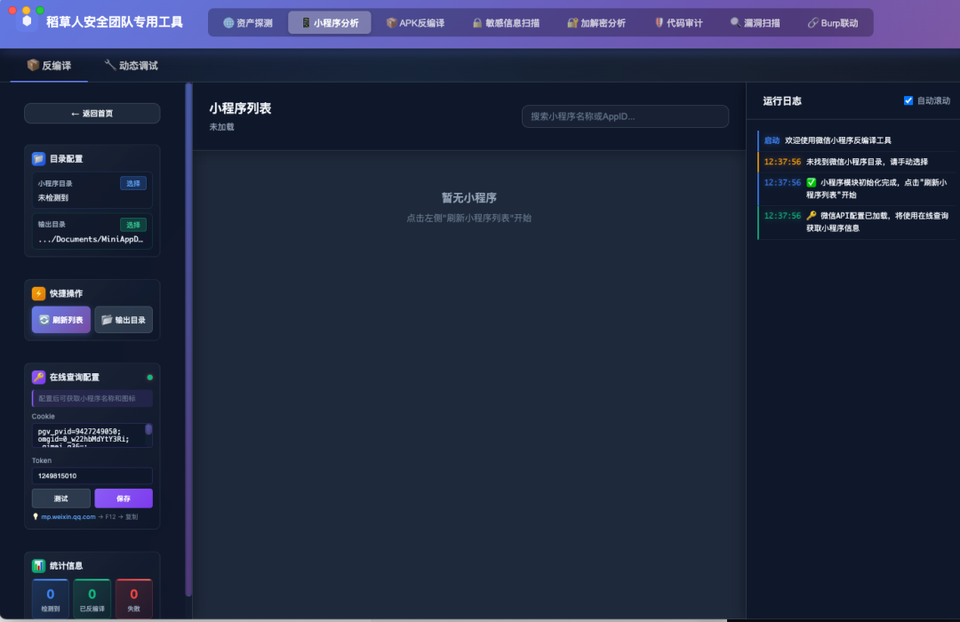Select the 小程序分析 tab
Viewport: 960px width, 622px height.
coord(330,22)
